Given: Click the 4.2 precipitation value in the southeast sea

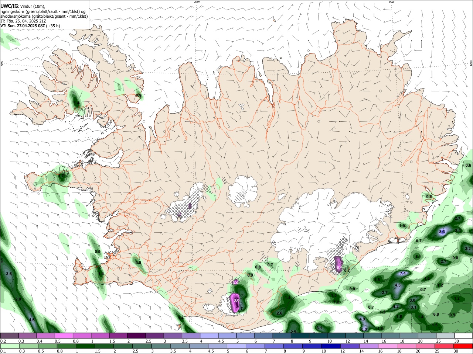Looking at the screenshot, I should pyautogui.click(x=396, y=306).
